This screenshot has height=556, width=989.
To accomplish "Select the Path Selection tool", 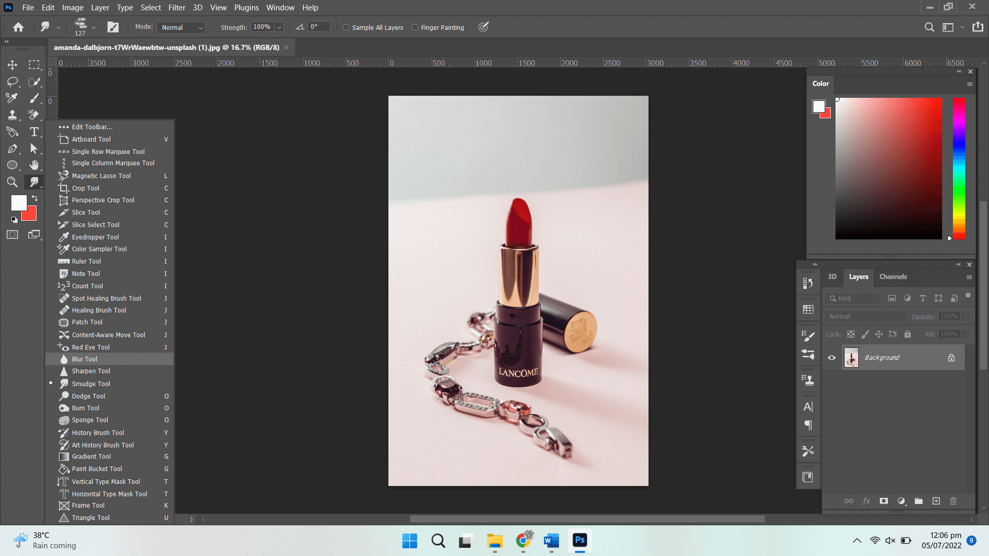I will tap(34, 149).
